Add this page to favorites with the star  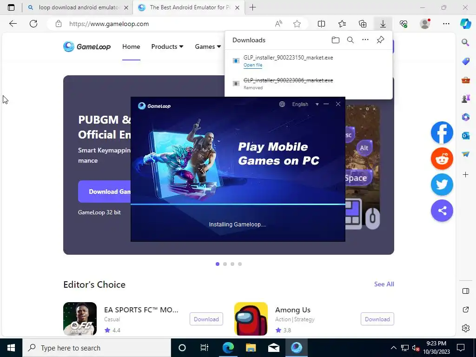pos(297,24)
